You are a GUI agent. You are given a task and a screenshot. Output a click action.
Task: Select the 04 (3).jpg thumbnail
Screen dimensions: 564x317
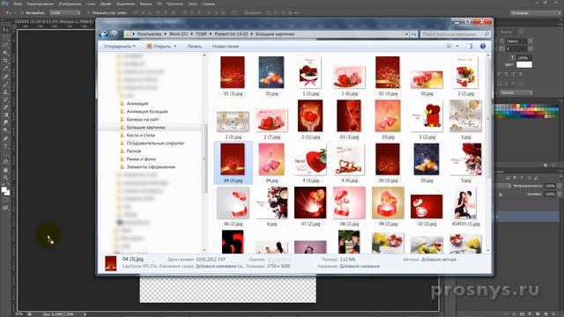click(233, 162)
